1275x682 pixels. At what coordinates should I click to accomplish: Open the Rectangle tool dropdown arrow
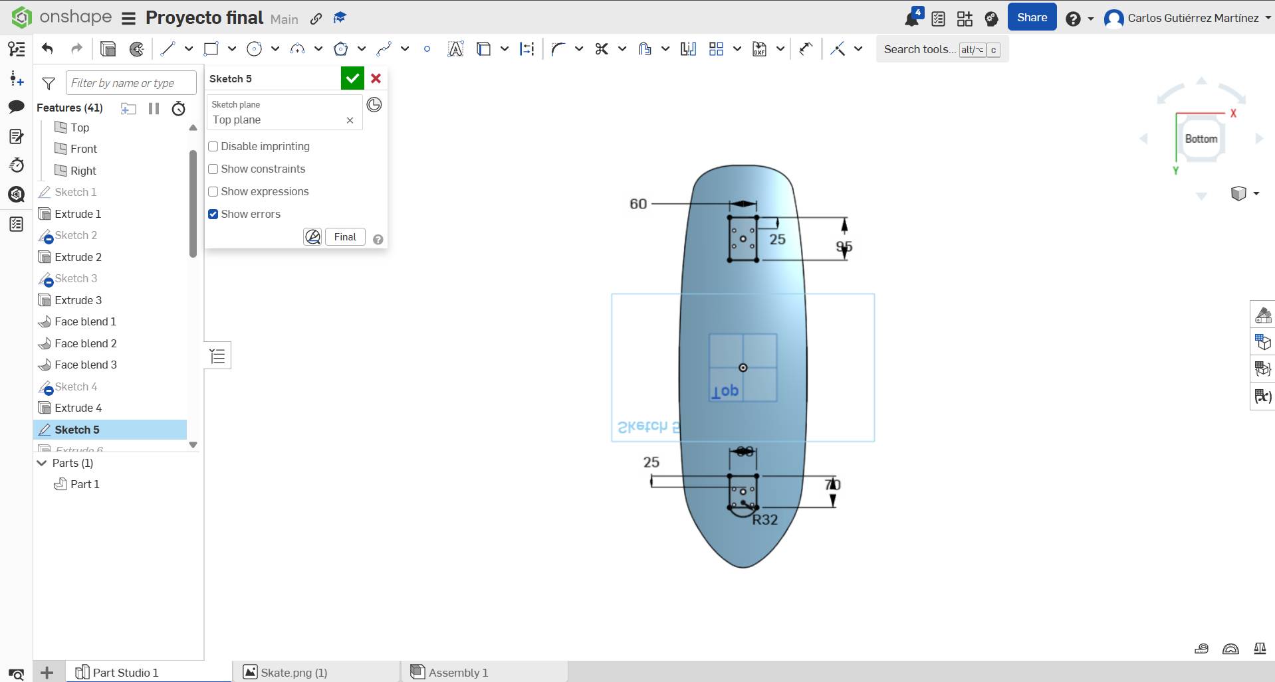(231, 48)
